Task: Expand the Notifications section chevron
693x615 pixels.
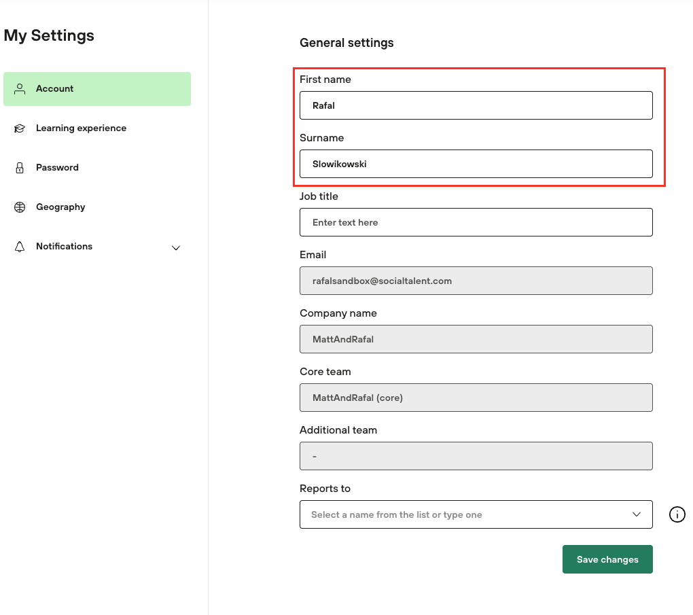Action: click(x=176, y=247)
